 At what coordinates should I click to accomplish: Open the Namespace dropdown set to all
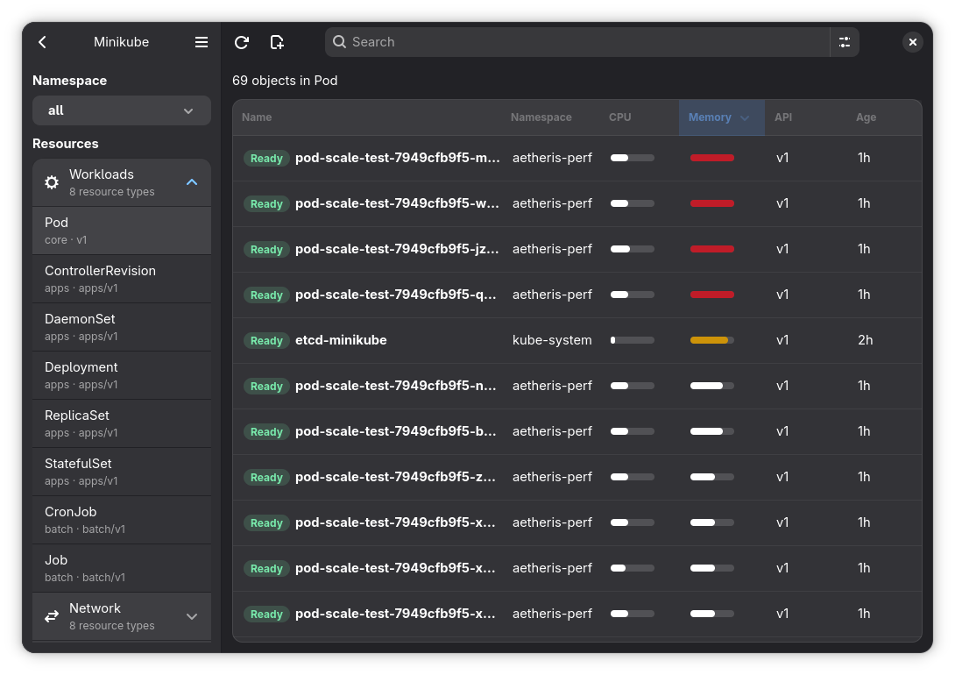coord(122,110)
